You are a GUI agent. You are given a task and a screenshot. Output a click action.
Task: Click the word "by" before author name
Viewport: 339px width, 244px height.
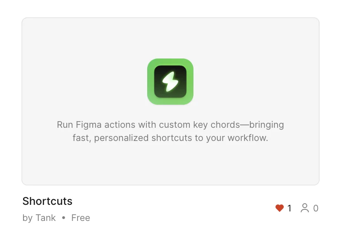(27, 218)
